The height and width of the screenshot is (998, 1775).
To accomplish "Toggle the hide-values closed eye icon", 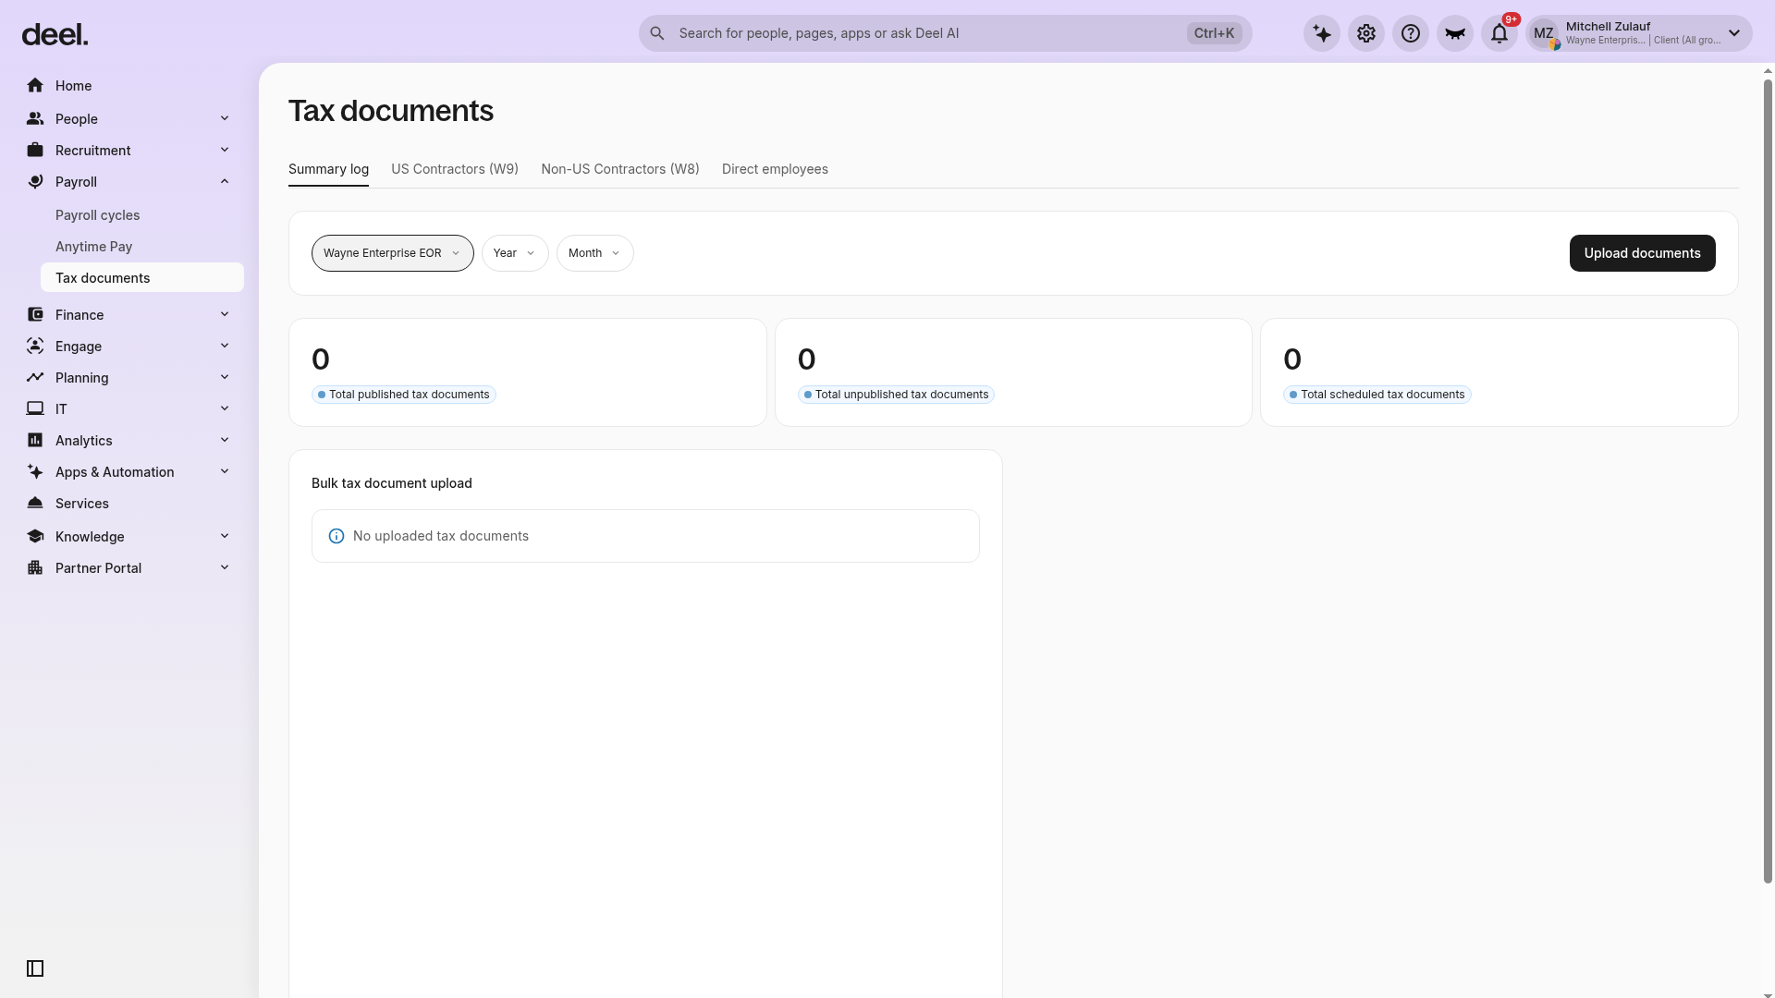I will [1455, 33].
